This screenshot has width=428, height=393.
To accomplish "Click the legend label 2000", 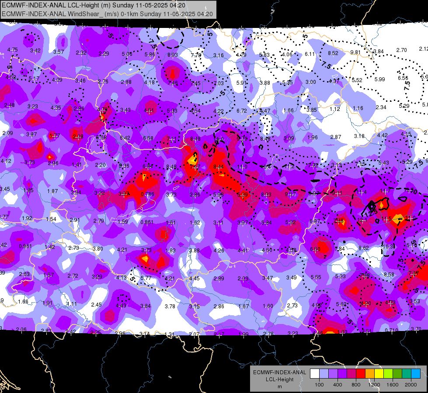I will tap(411, 385).
